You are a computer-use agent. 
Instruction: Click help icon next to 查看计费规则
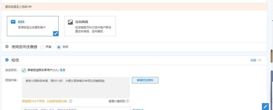(x=128, y=101)
